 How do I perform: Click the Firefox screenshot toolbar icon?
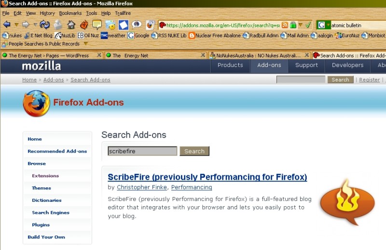(x=150, y=25)
